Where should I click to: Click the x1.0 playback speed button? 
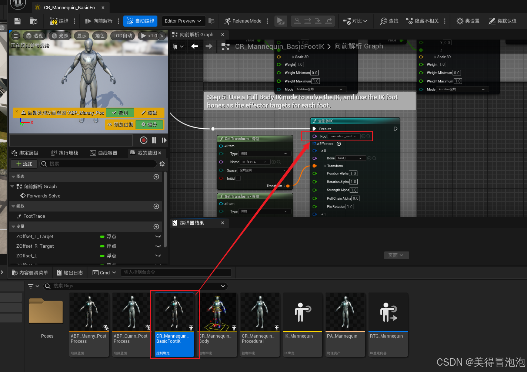pos(149,36)
